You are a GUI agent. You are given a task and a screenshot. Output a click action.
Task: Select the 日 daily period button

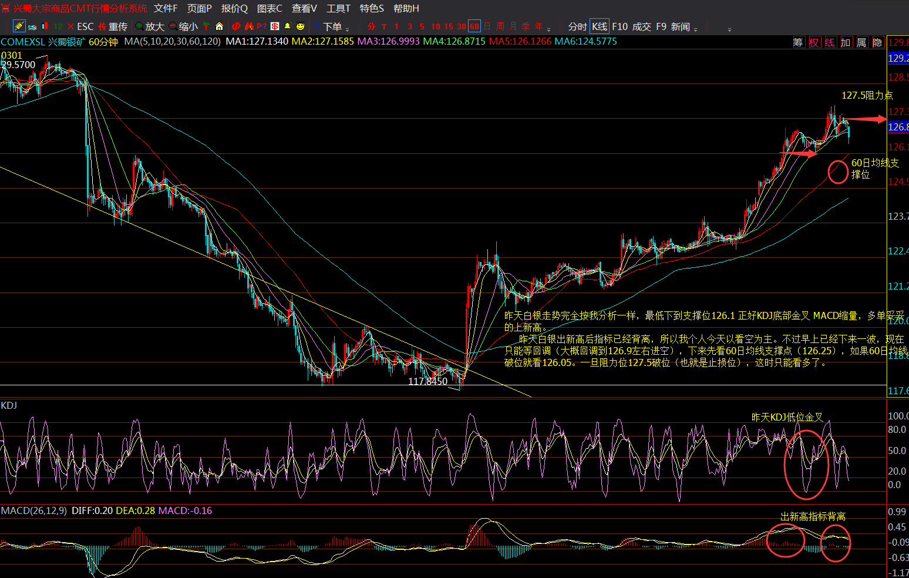pyautogui.click(x=487, y=26)
